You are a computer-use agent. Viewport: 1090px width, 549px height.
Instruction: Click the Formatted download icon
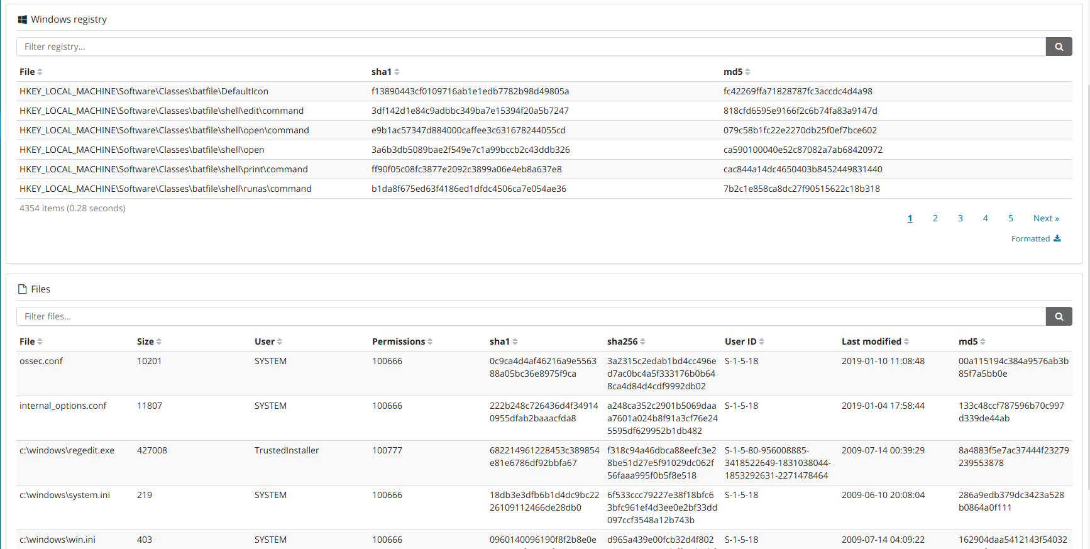coord(1057,238)
